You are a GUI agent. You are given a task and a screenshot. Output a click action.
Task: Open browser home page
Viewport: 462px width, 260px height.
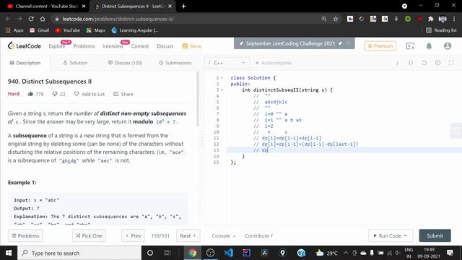pyautogui.click(x=43, y=19)
